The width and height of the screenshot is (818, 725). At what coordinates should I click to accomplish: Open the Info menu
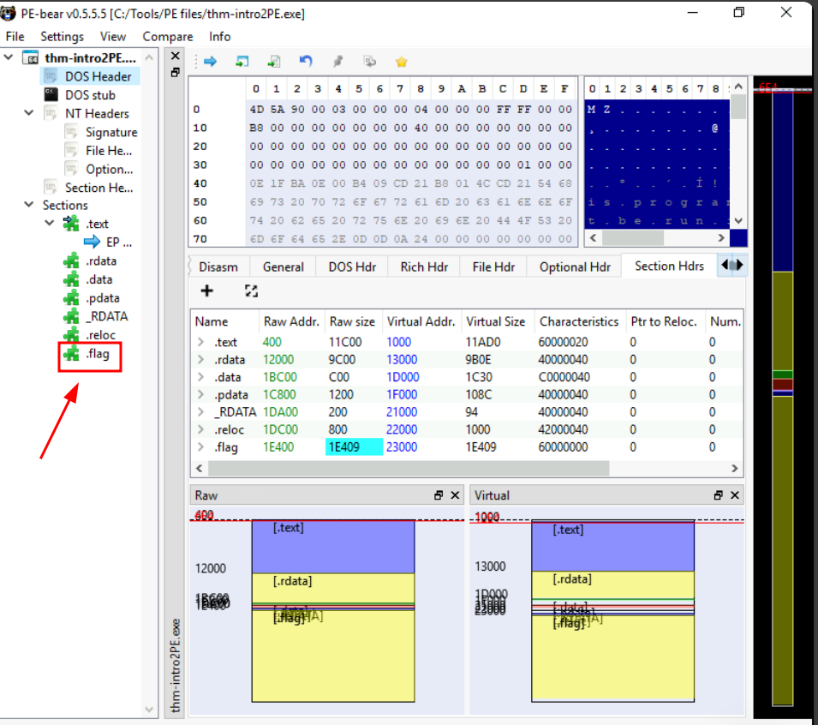(219, 37)
